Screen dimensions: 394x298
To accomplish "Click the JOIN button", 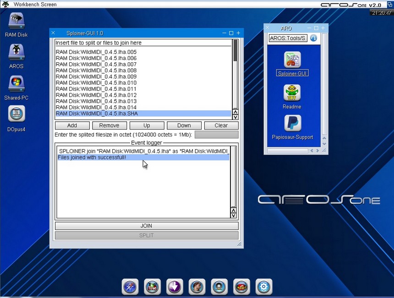I will point(147,226).
